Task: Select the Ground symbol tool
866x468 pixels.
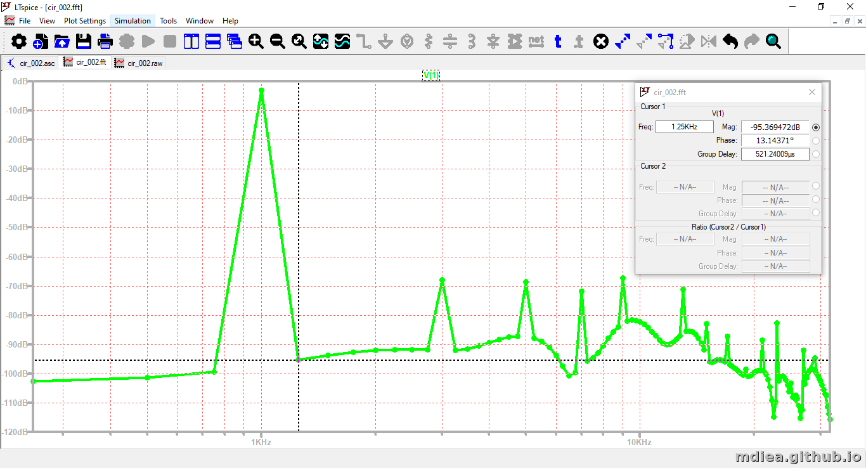Action: pos(385,42)
